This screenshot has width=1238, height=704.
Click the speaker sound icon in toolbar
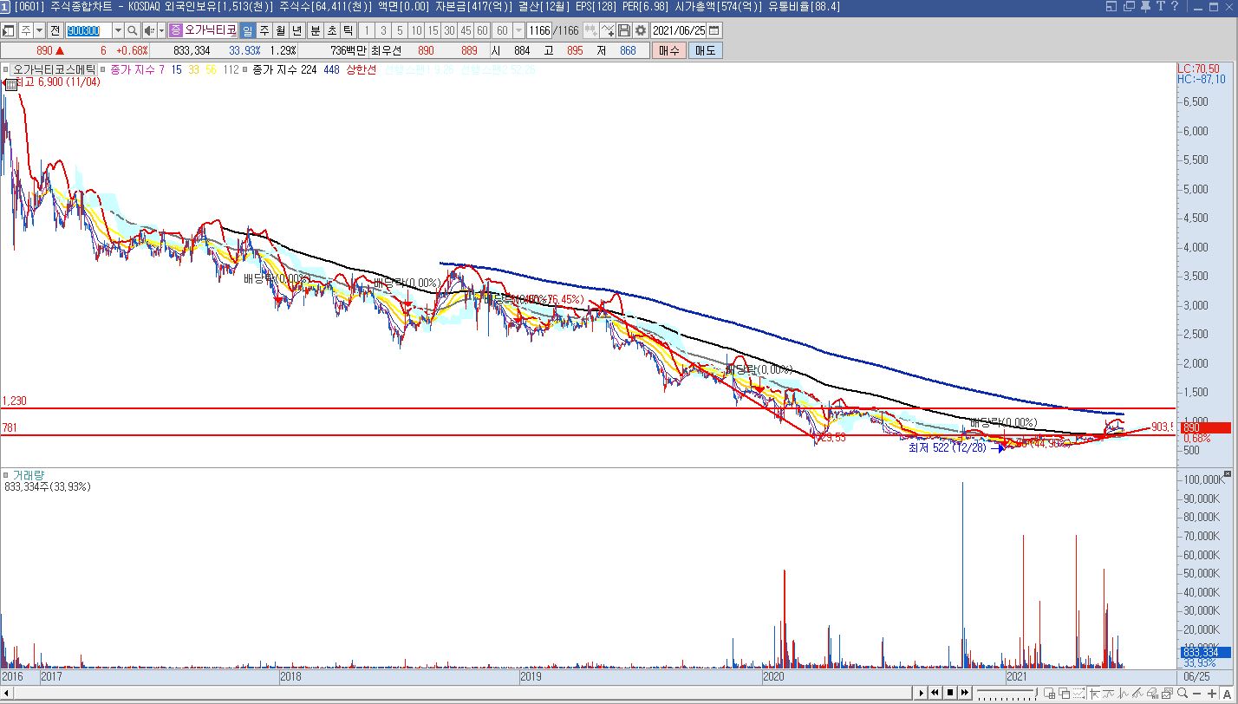149,30
